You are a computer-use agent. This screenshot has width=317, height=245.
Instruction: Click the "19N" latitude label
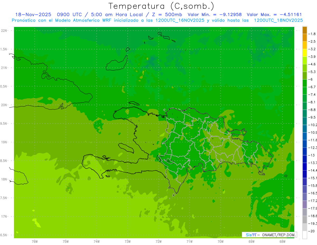pos(4,142)
